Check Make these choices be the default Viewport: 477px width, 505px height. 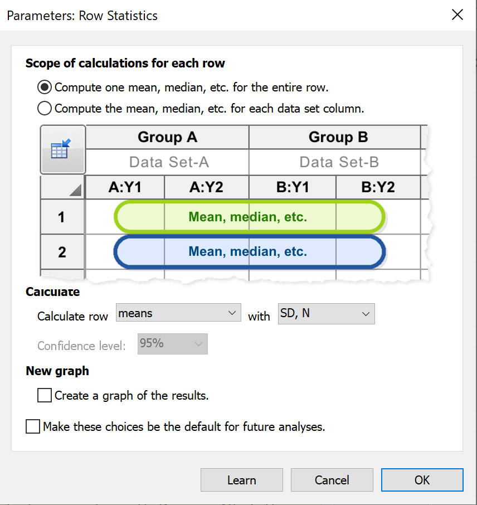pos(33,427)
